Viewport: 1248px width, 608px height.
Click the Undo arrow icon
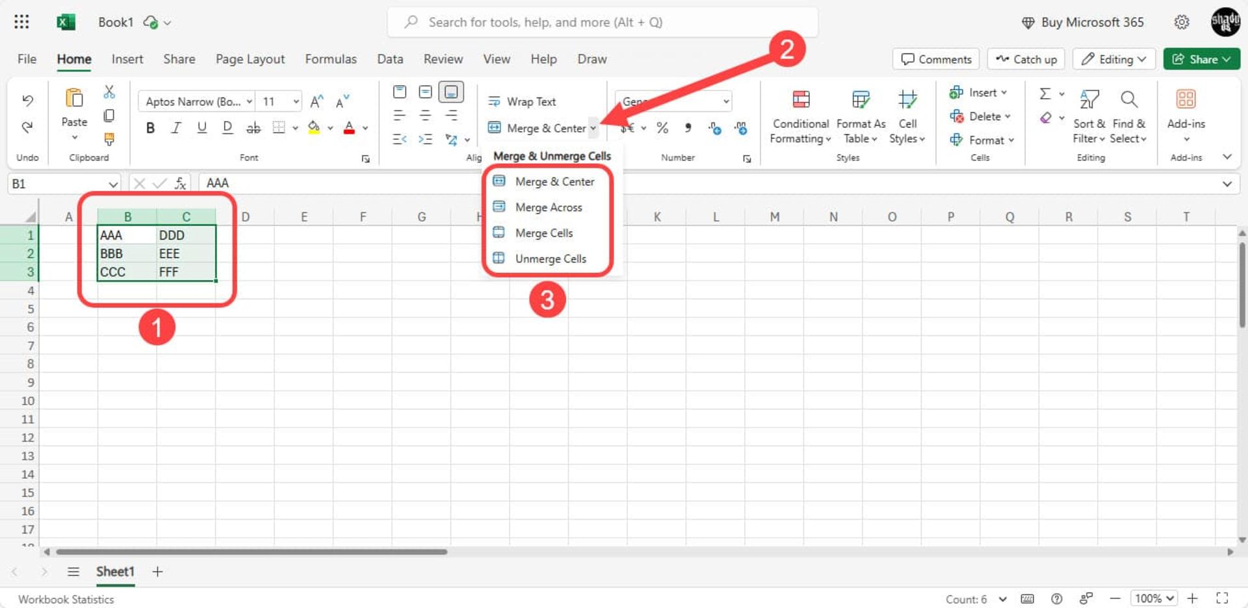27,101
